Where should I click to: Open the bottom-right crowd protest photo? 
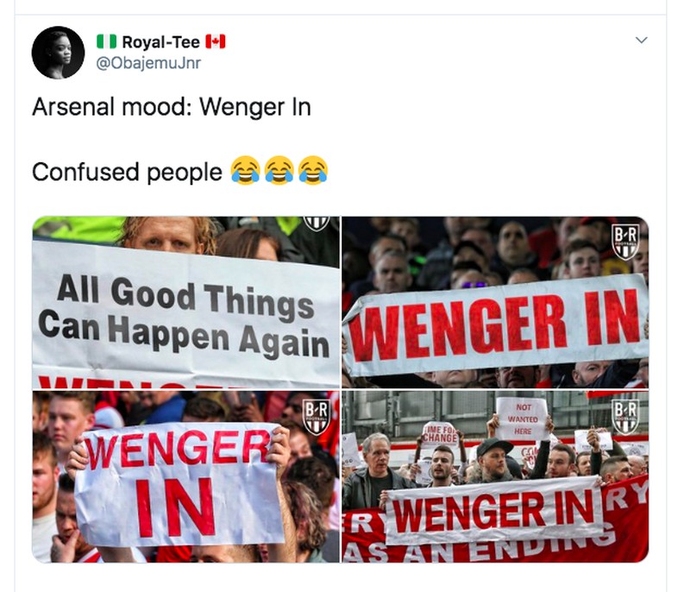(495, 476)
